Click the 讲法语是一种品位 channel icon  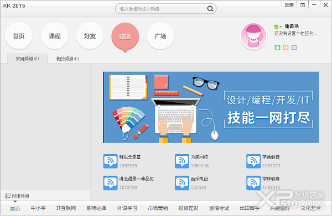tap(110, 183)
